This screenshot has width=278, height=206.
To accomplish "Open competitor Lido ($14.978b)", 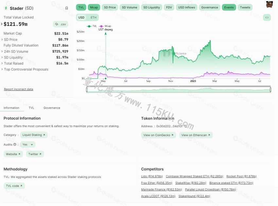I will pyautogui.click(x=152, y=176).
